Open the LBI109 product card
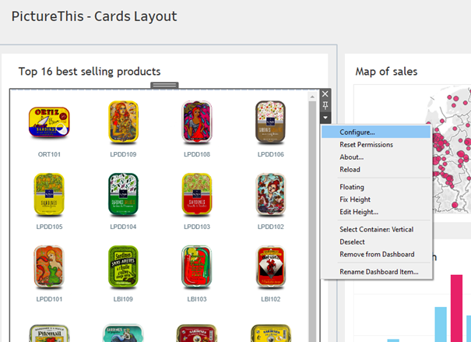The width and height of the screenshot is (471, 342). pyautogui.click(x=123, y=268)
